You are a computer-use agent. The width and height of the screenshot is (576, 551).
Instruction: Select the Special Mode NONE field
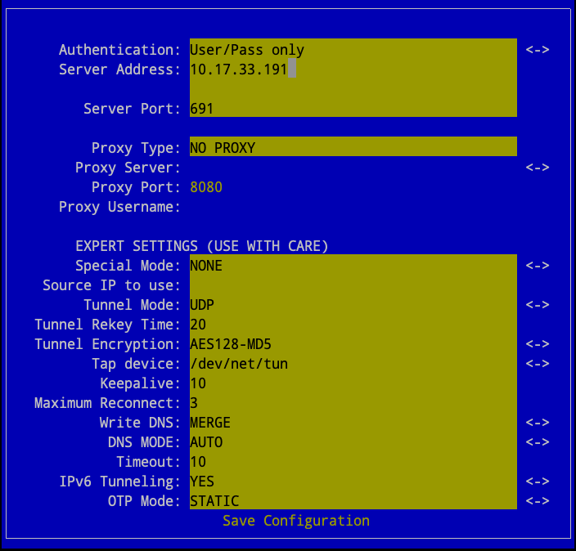click(x=353, y=266)
